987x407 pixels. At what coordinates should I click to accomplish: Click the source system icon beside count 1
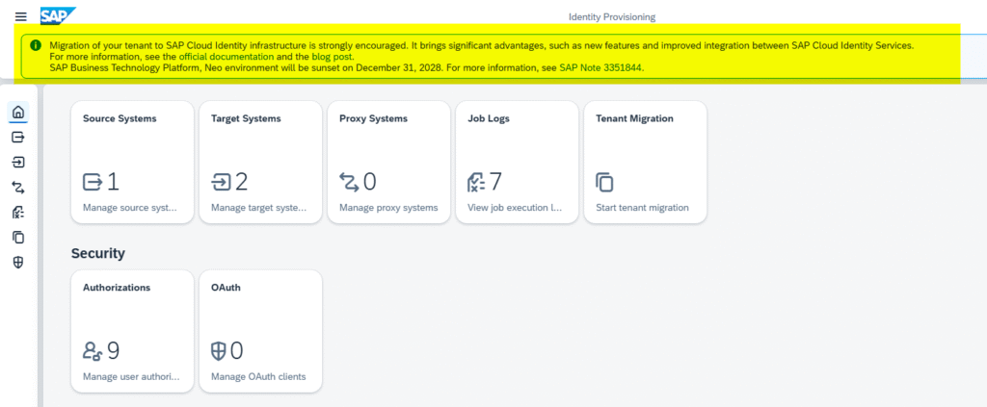click(x=93, y=182)
